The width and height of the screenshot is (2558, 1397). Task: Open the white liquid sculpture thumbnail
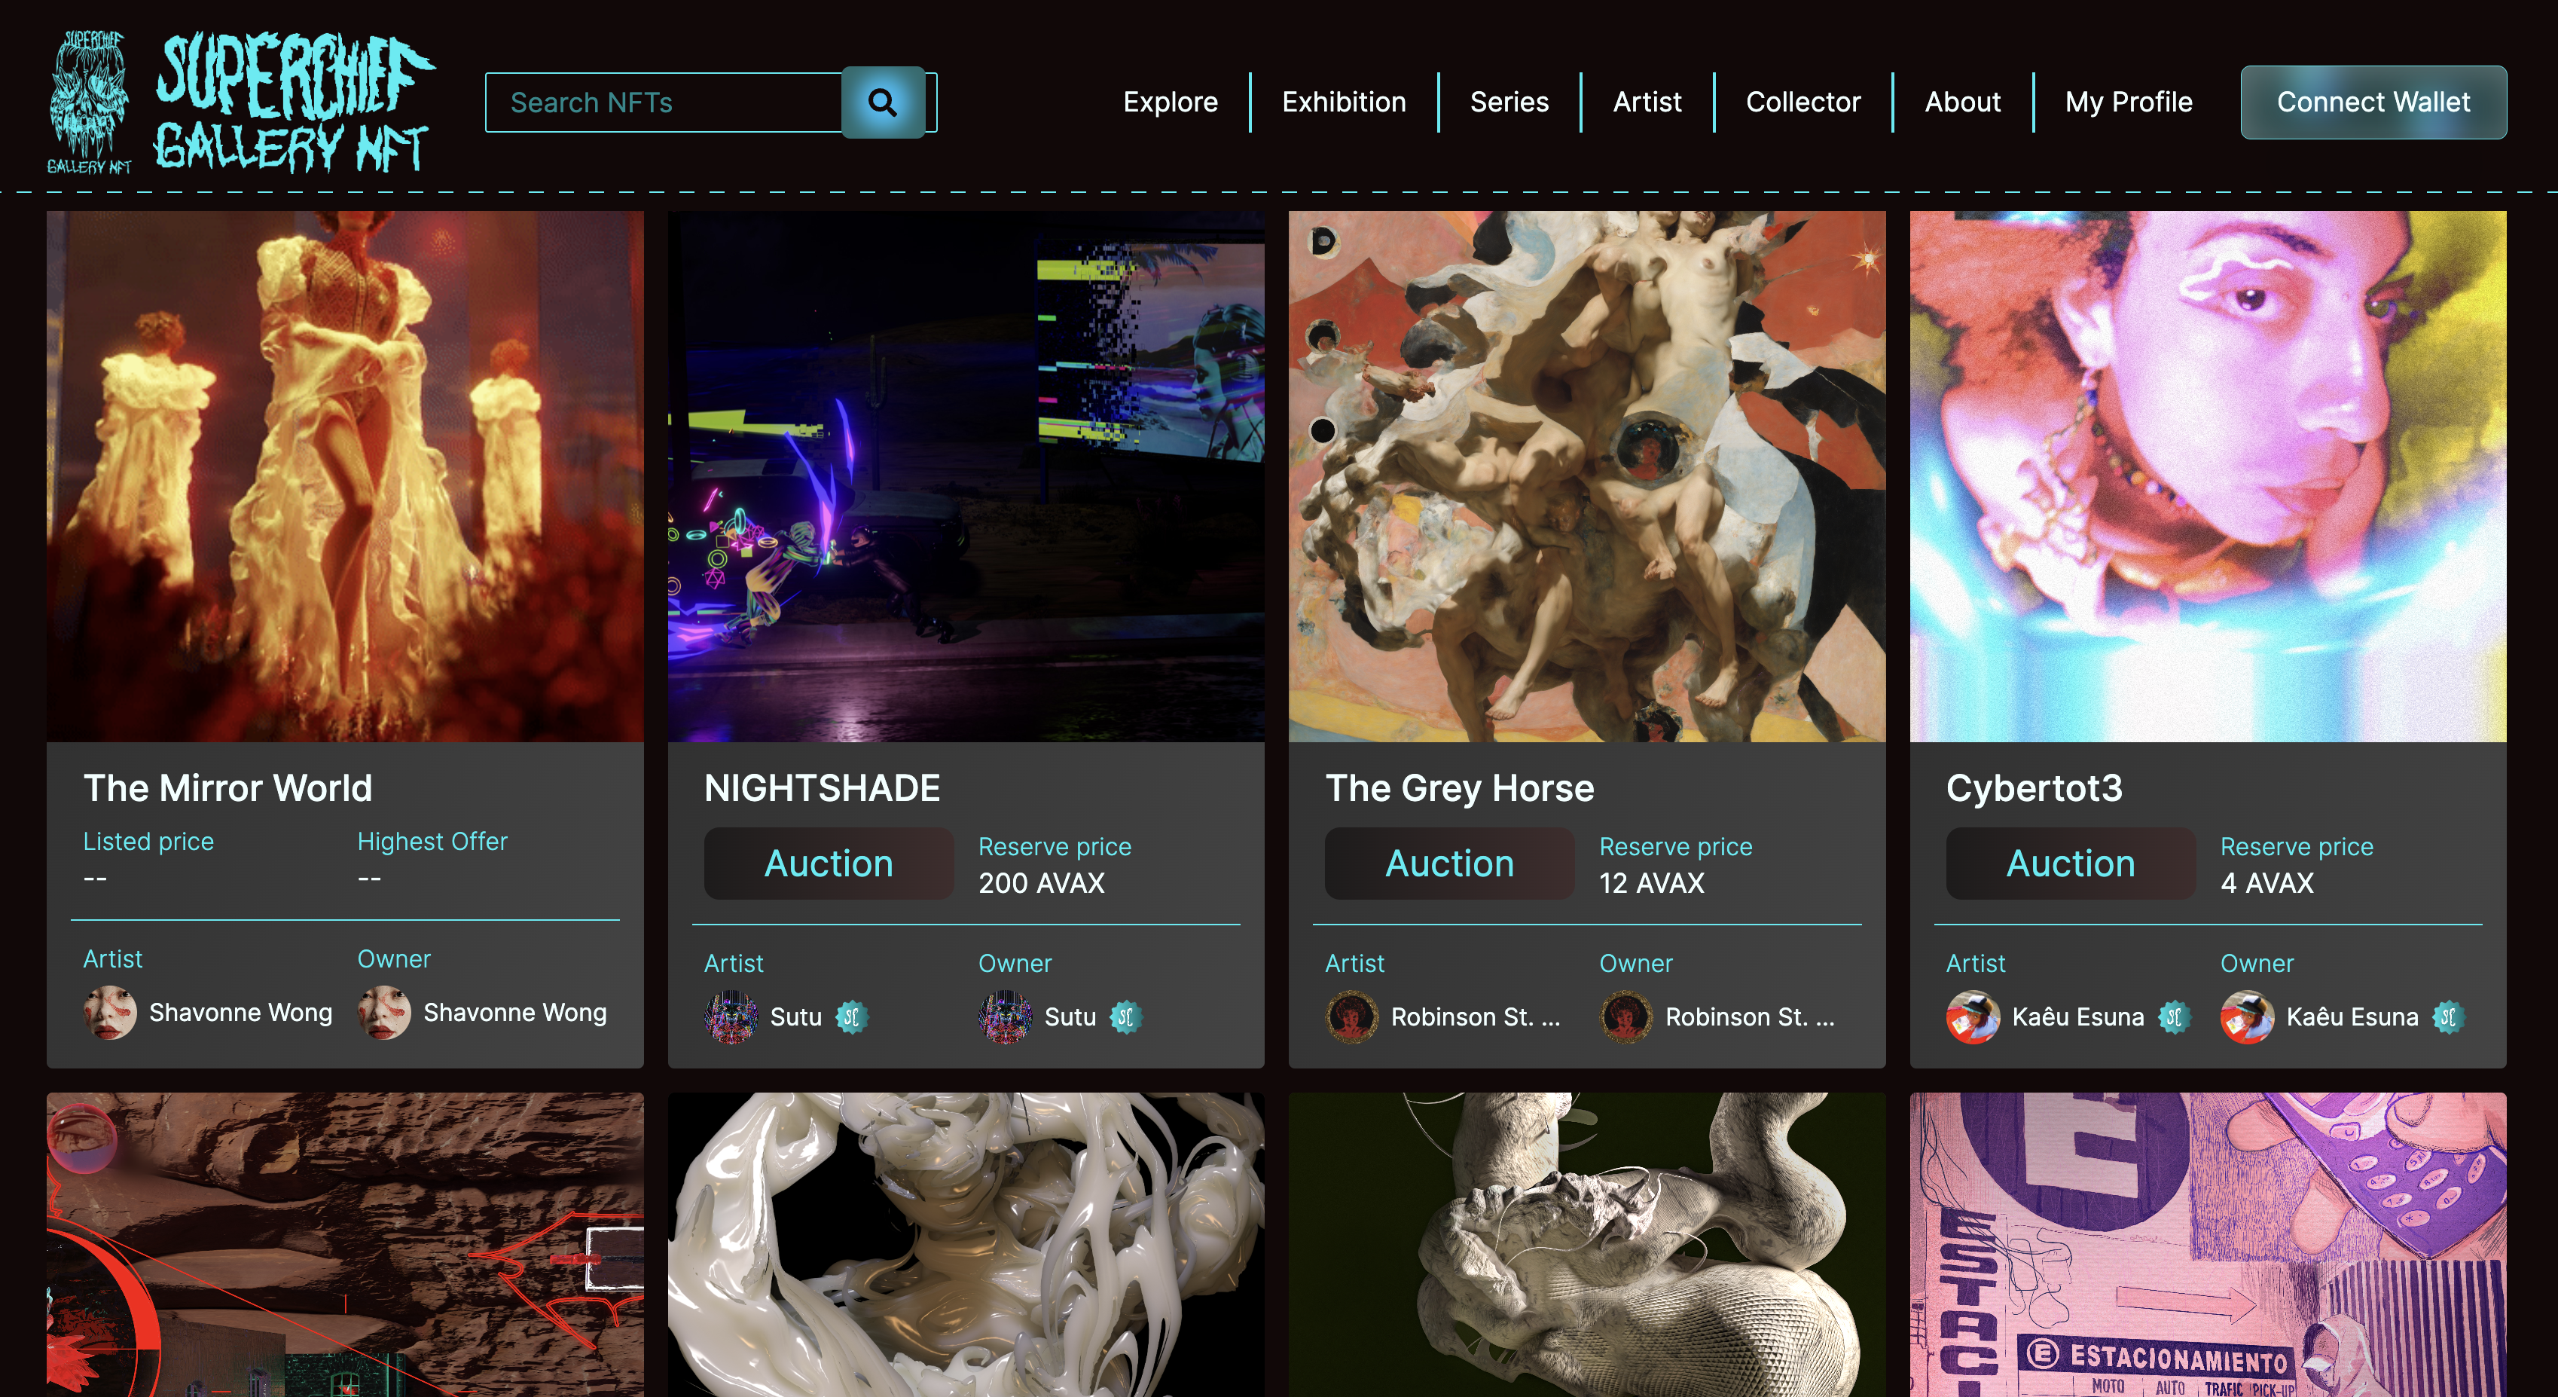965,1245
